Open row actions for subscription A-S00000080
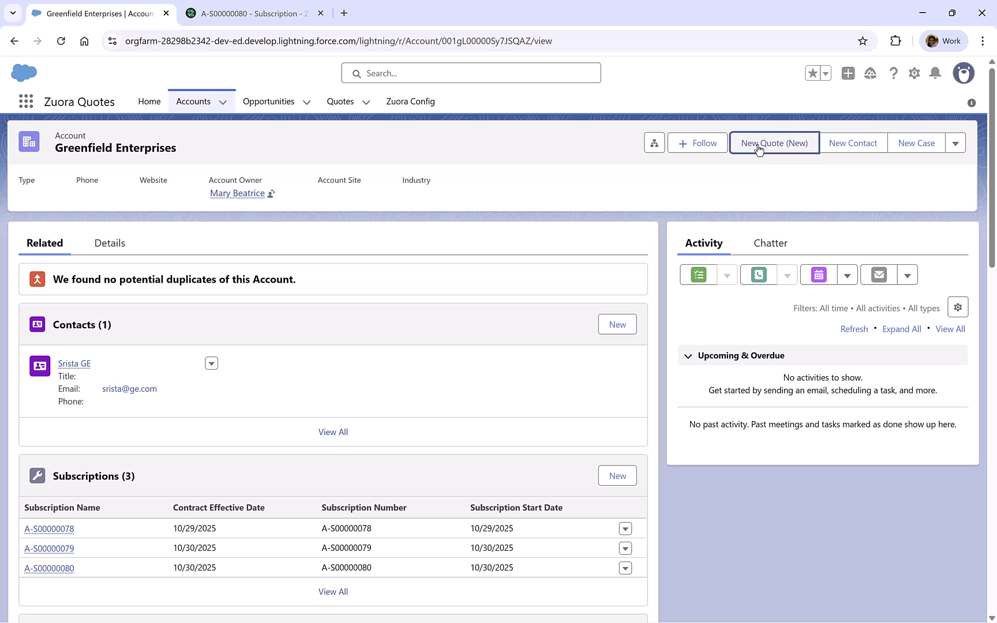997x623 pixels. click(x=625, y=568)
